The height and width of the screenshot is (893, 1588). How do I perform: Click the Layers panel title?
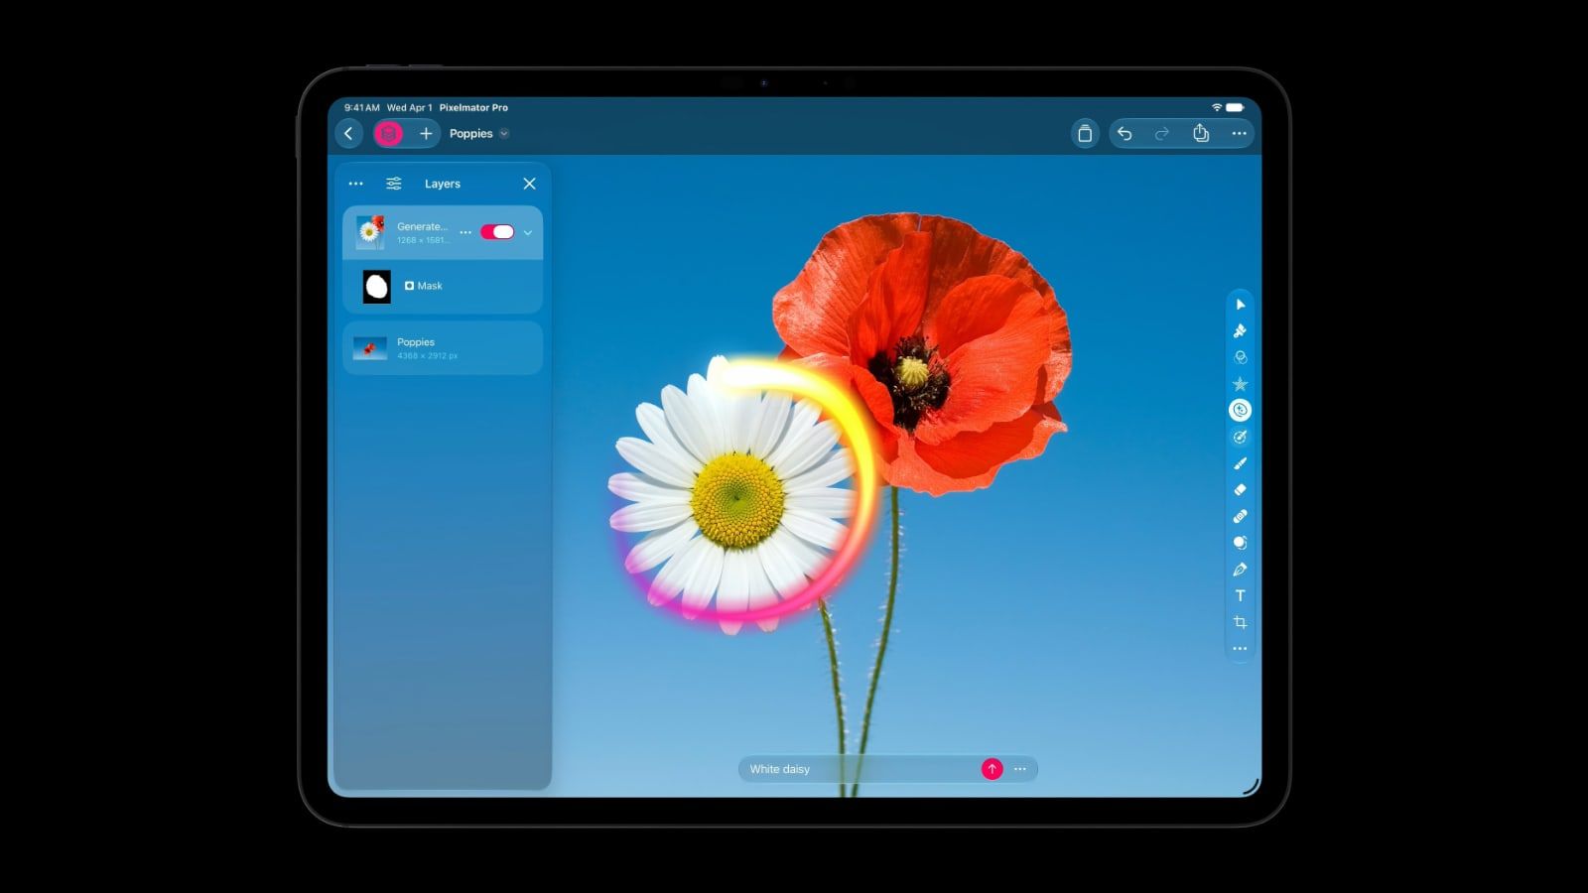(443, 184)
